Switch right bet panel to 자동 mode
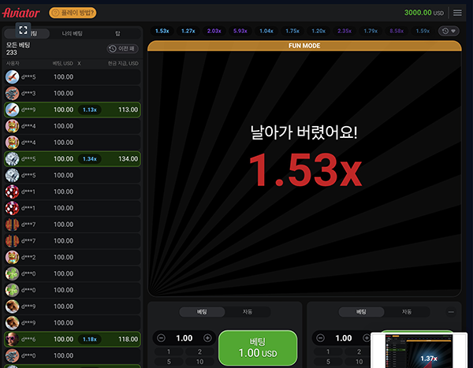473x368 pixels. coord(407,312)
